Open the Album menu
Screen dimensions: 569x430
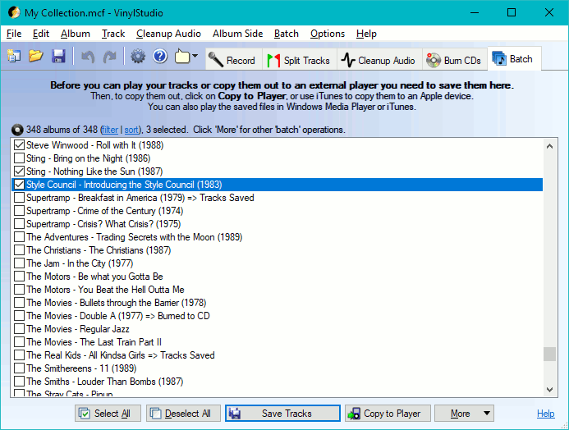(x=76, y=34)
